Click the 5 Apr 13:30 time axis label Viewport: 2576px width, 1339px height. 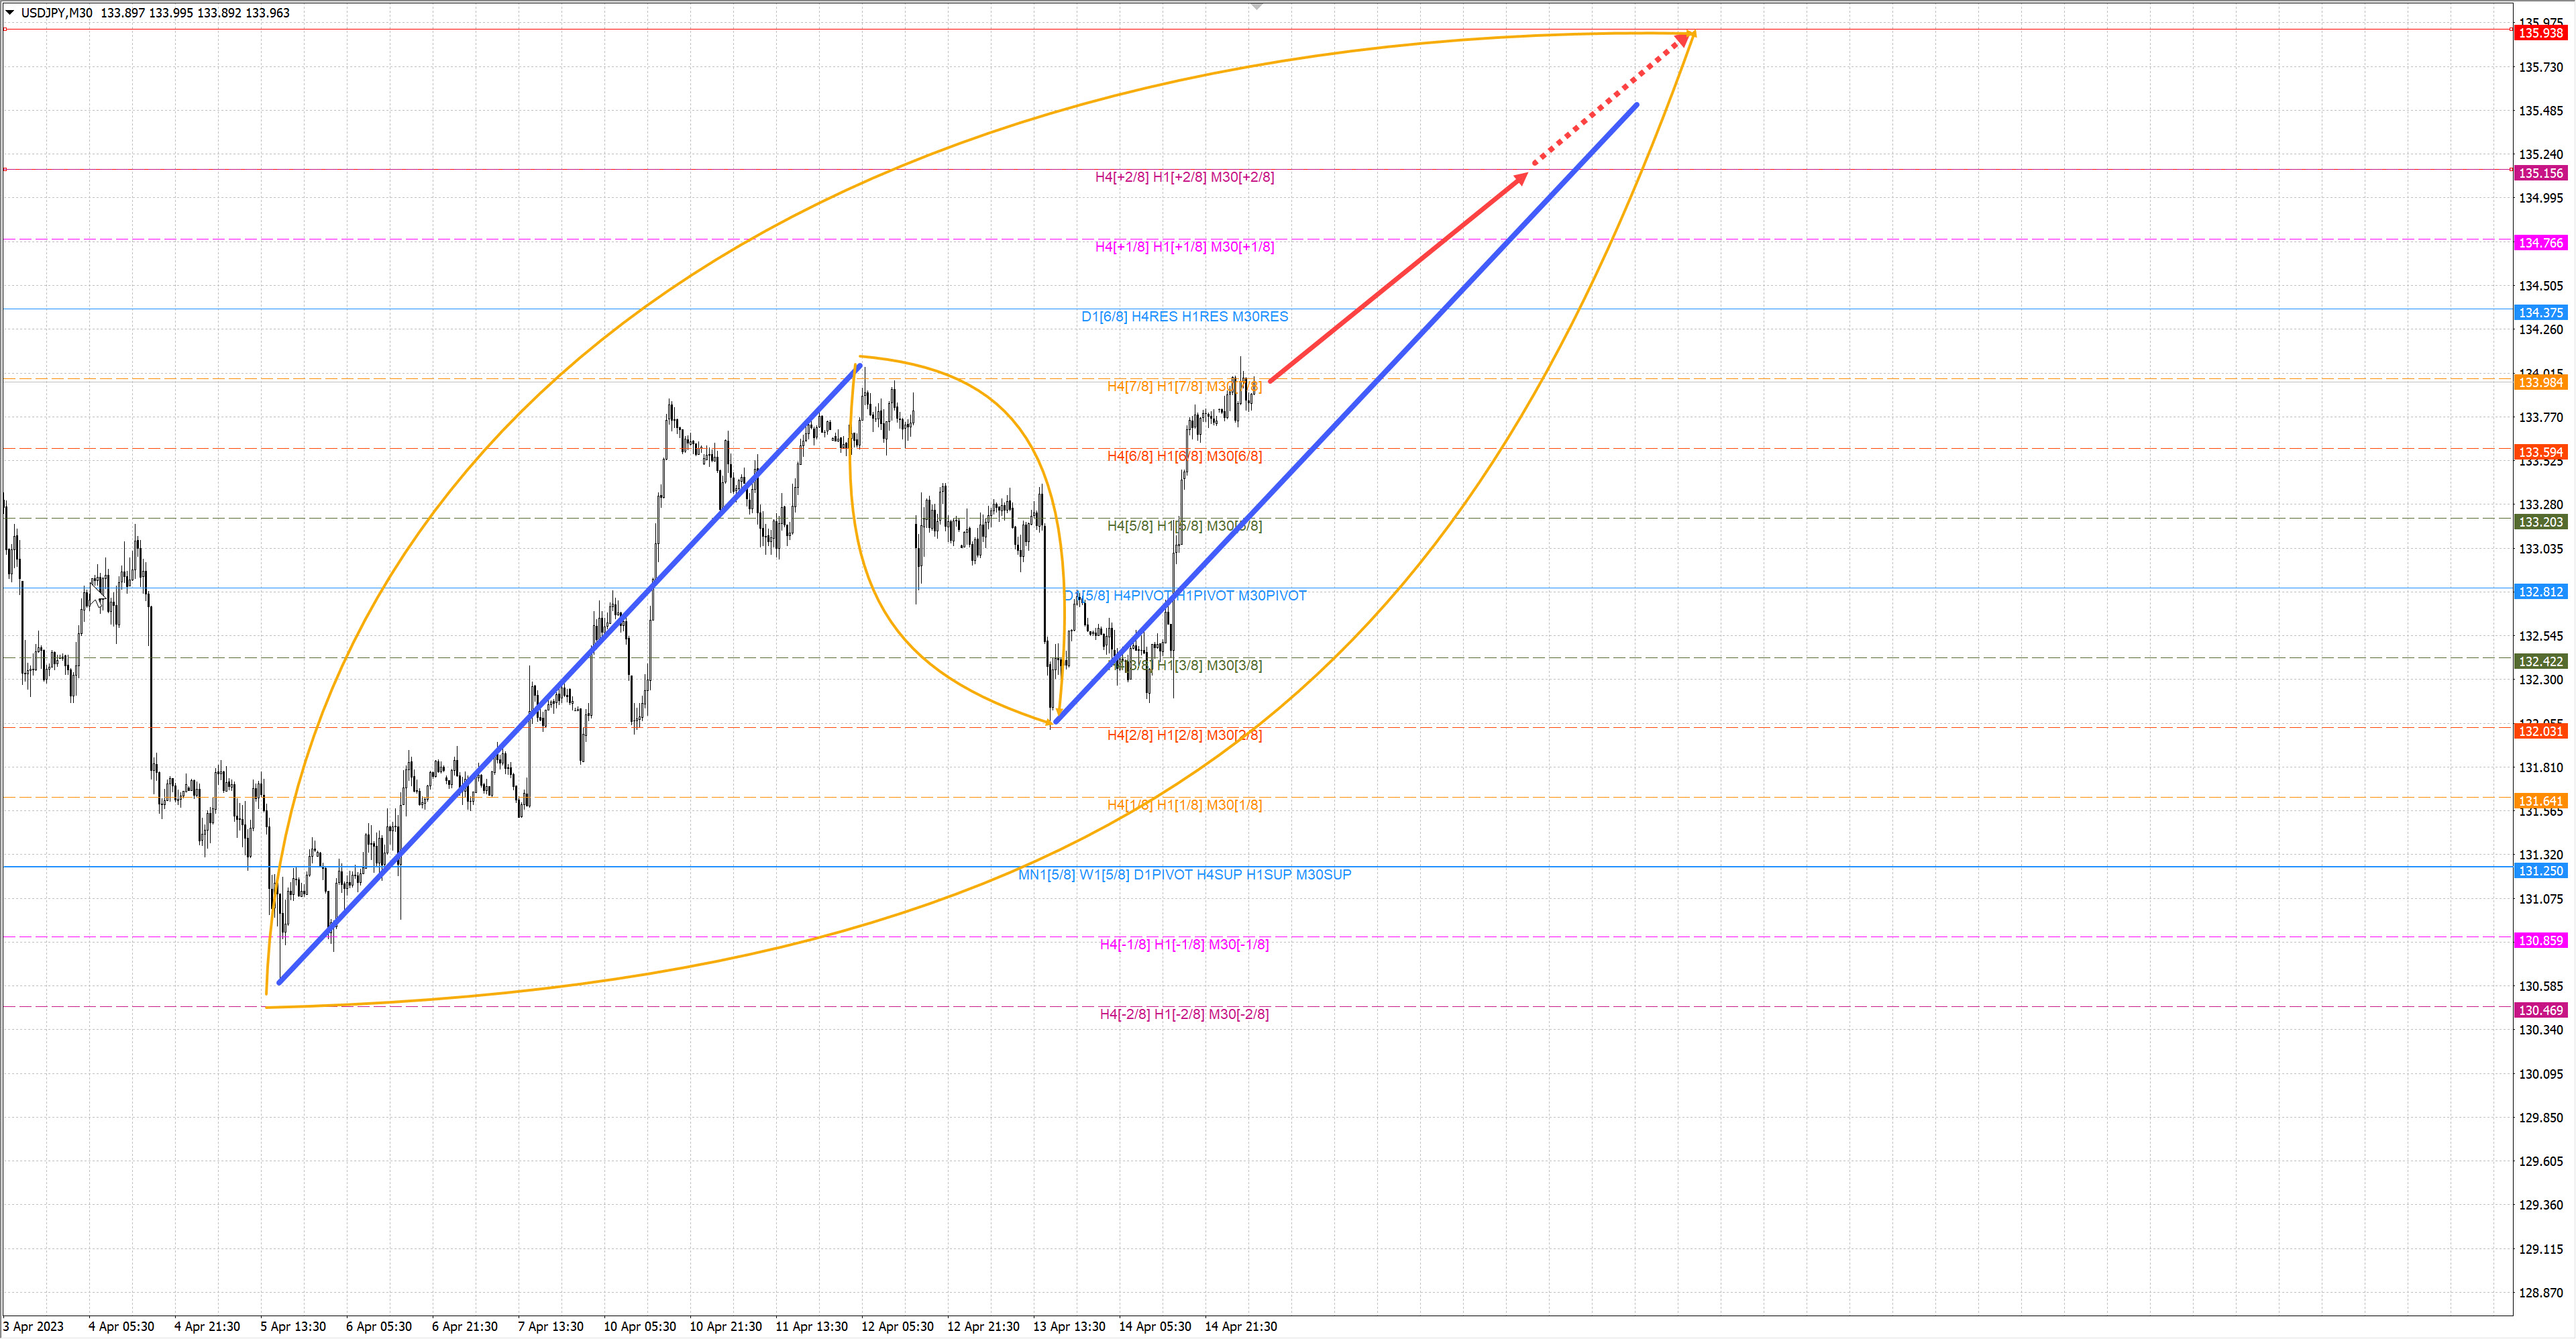(293, 1326)
